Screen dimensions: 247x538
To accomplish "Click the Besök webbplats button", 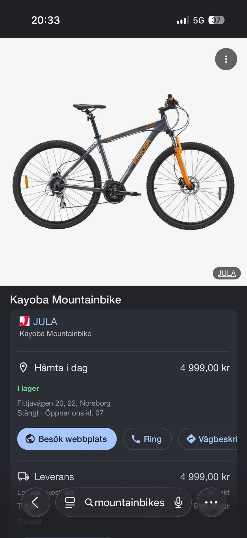I will coord(67,439).
